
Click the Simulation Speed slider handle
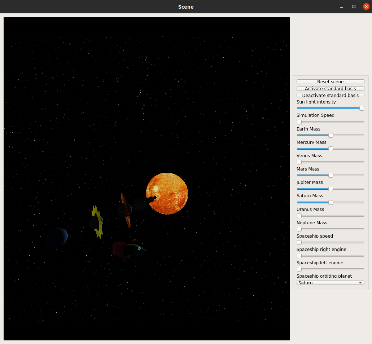[299, 122]
